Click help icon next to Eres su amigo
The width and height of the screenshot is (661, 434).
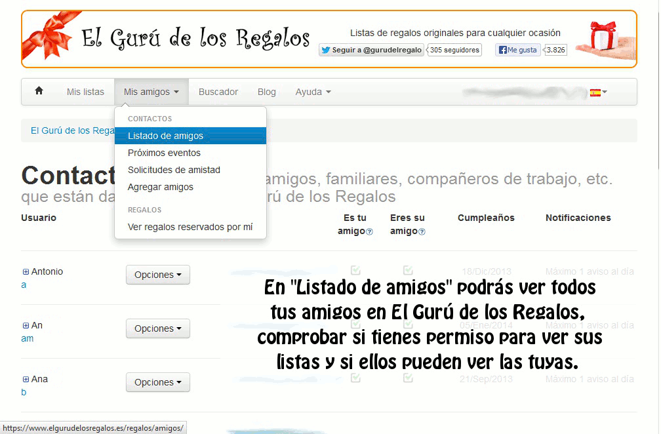tap(422, 231)
